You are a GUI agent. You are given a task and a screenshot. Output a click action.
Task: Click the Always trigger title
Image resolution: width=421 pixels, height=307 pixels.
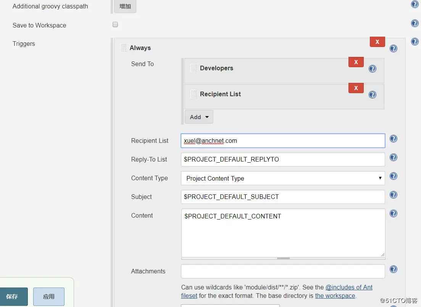pyautogui.click(x=140, y=48)
